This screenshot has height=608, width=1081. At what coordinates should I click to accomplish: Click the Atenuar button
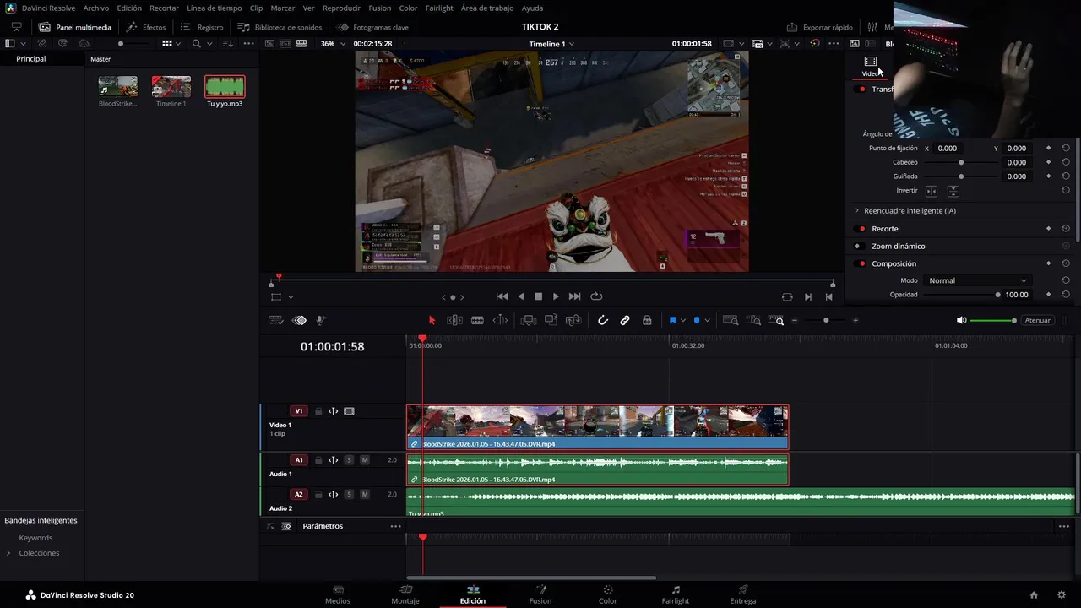pos(1037,320)
